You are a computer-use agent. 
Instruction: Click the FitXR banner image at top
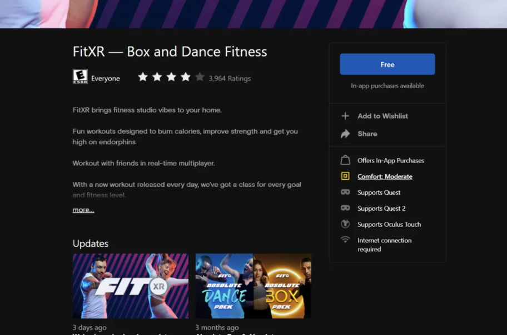(254, 13)
